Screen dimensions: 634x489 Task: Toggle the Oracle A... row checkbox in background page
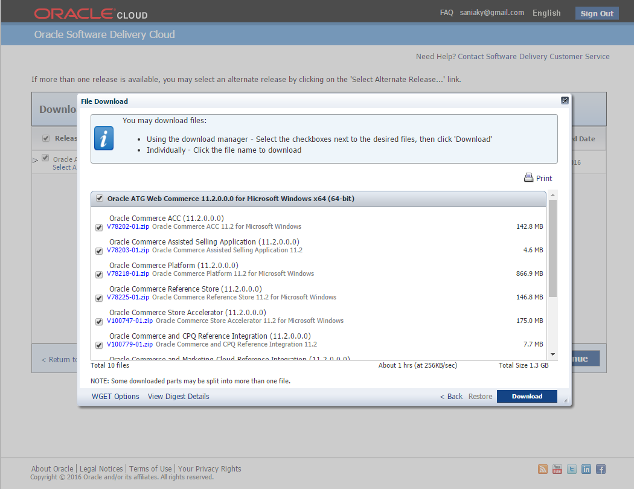coord(45,158)
